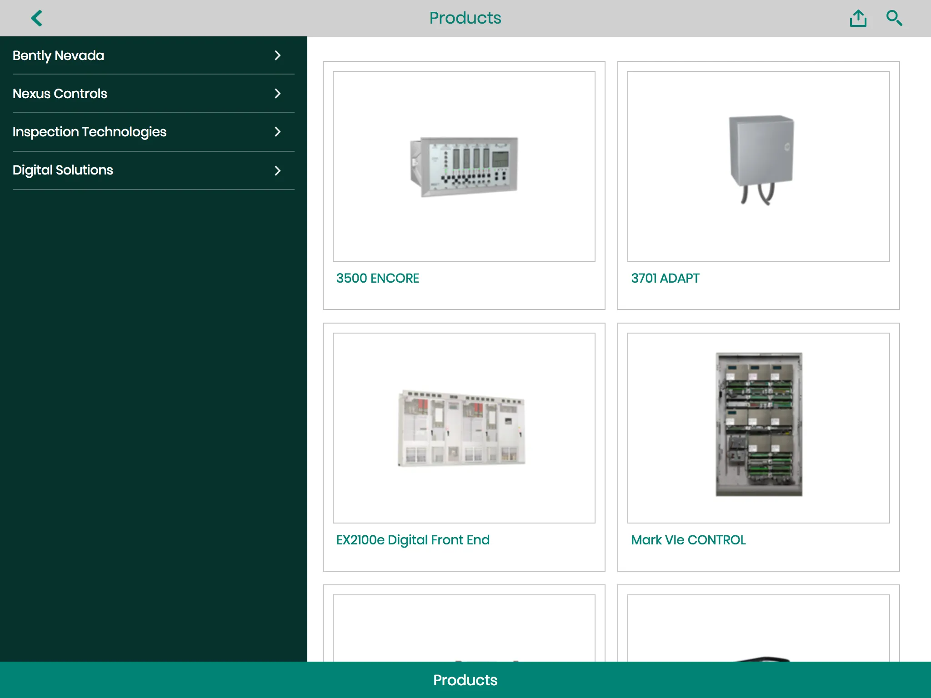
Task: Select Nexus Controls category
Action: click(x=154, y=94)
